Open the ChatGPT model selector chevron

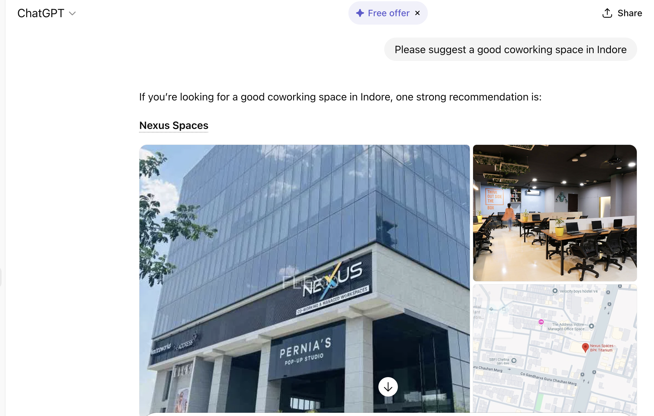tap(72, 13)
